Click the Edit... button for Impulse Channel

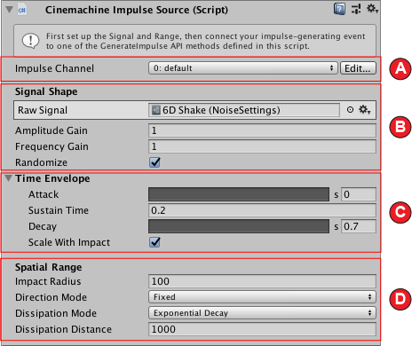358,68
